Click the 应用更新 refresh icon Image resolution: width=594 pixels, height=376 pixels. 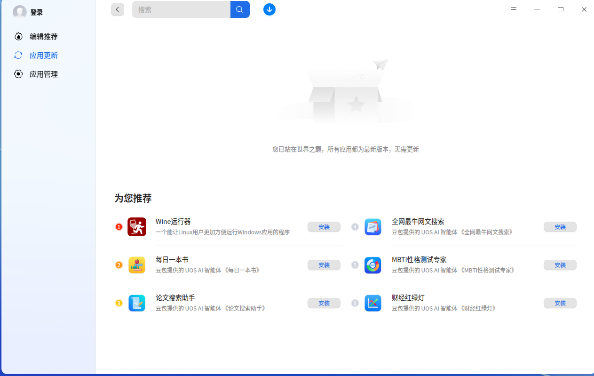18,55
